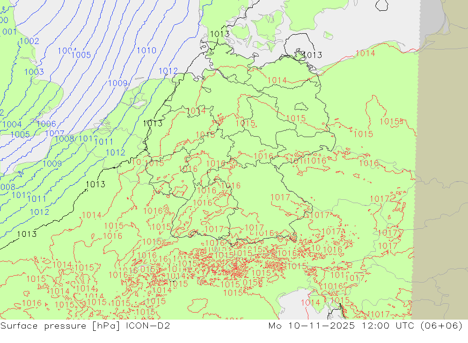Screen dimensions: 468x343
Task: Select the blue 1010 isobar label
Action: point(146,51)
